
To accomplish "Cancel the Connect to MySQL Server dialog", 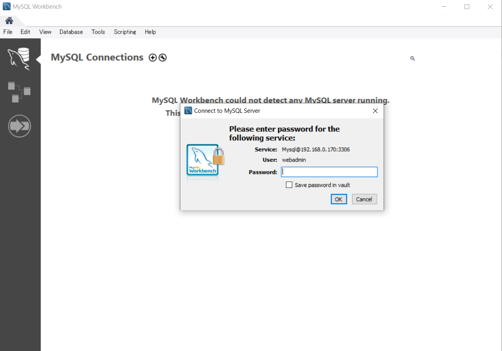I will click(364, 199).
